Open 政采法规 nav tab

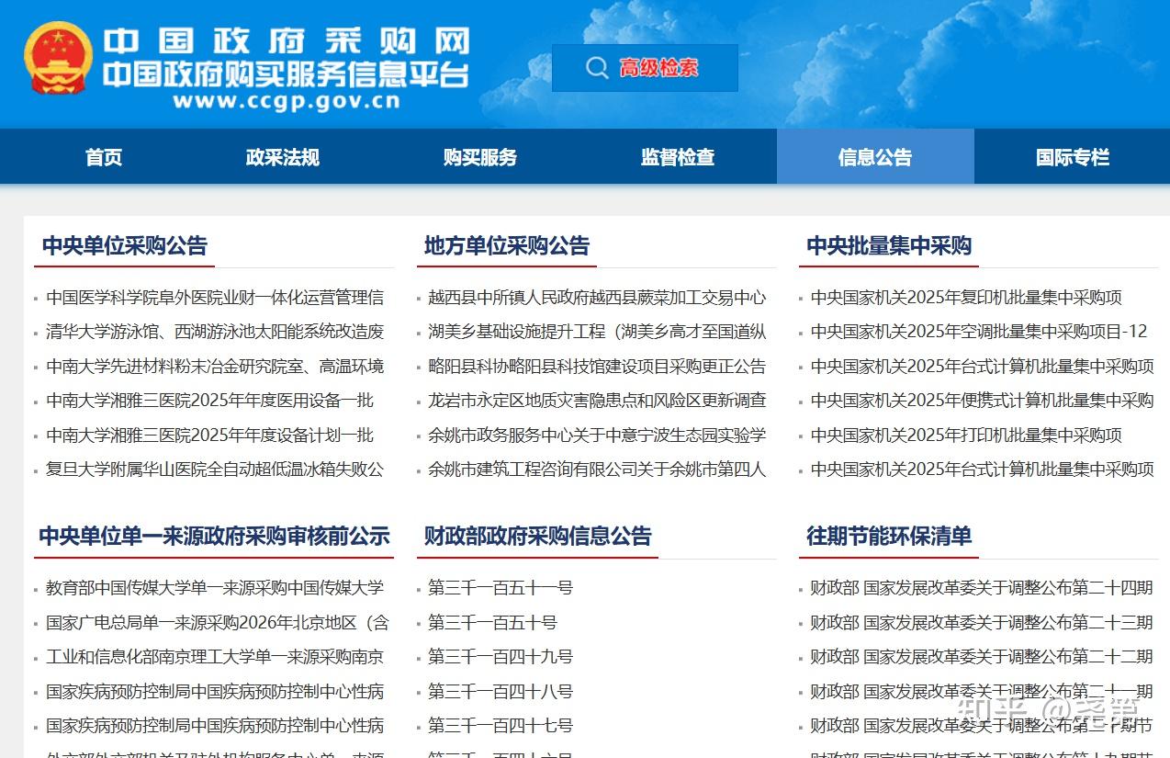pos(283,157)
